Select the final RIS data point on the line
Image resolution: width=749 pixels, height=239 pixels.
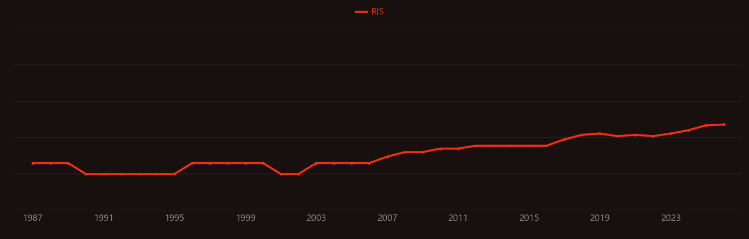(x=724, y=124)
